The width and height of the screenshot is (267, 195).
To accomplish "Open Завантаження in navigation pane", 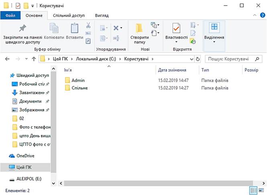I will click(32, 93).
